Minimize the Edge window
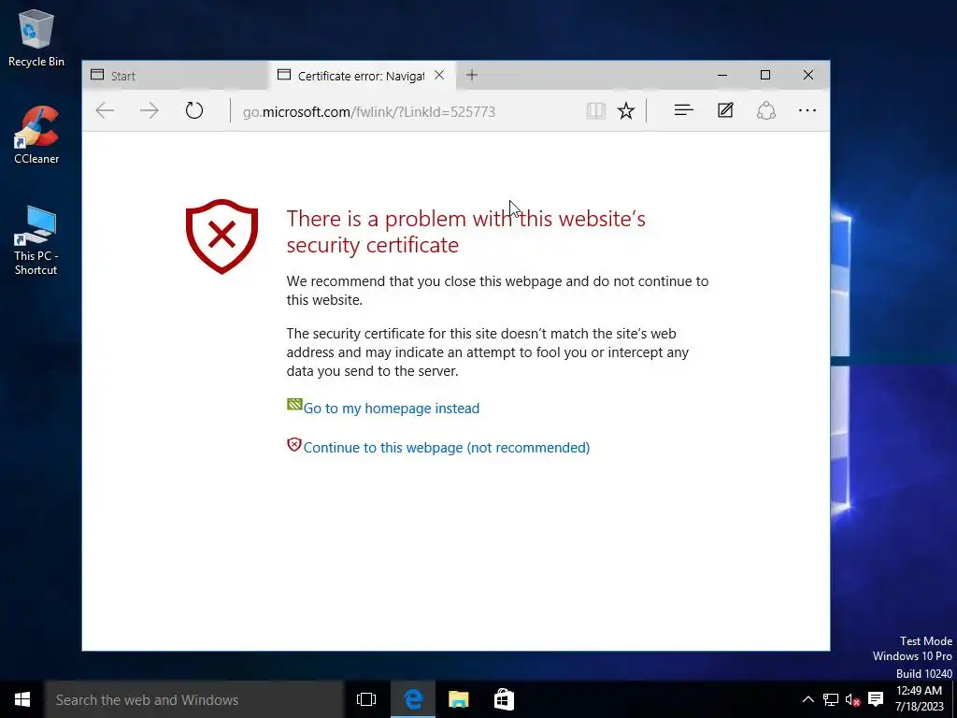 click(722, 75)
